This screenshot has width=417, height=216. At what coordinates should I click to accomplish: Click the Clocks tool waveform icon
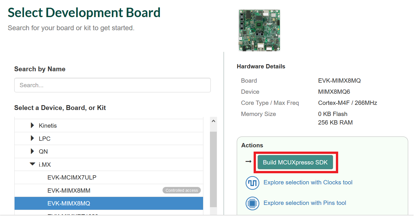point(252,183)
